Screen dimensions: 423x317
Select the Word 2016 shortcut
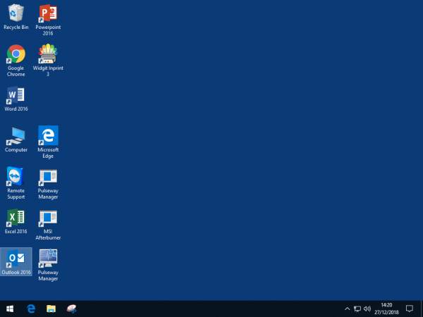[16, 96]
